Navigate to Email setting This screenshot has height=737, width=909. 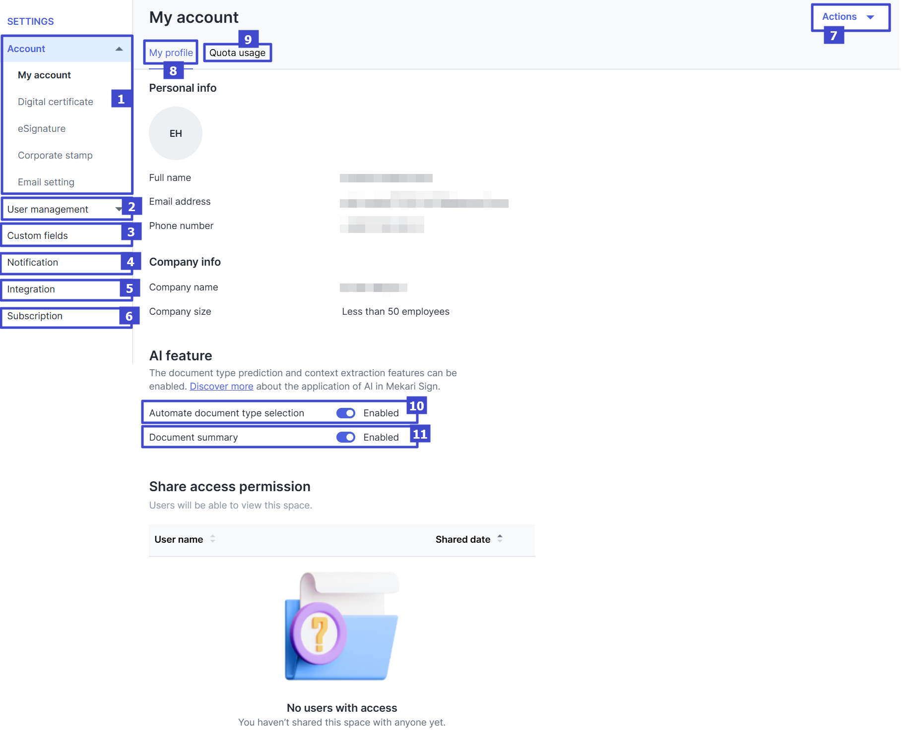coord(46,182)
